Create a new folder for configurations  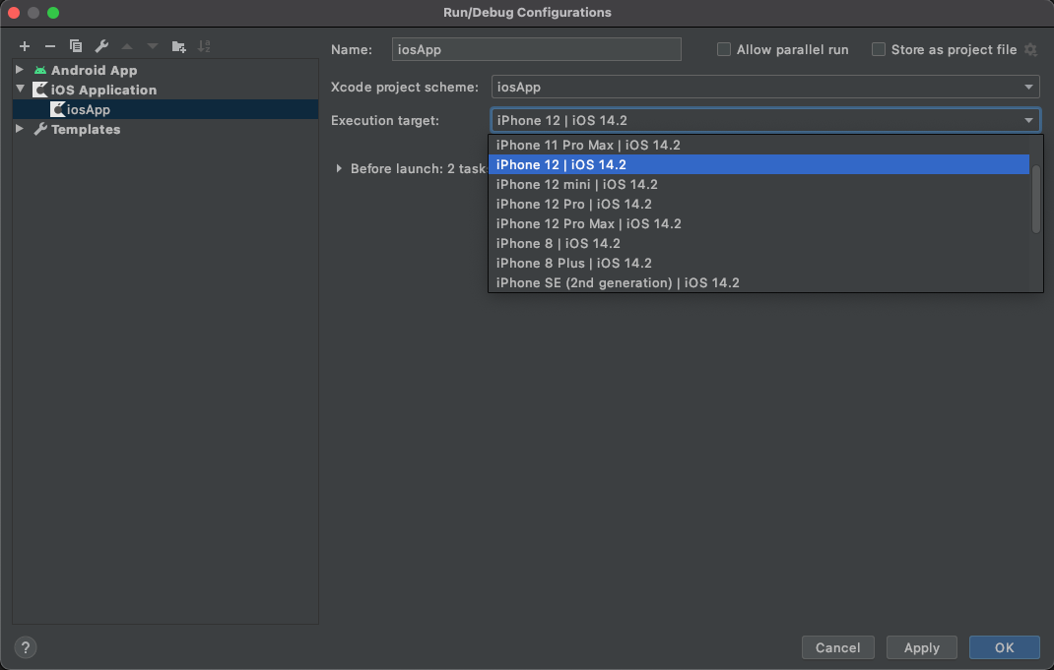point(178,46)
